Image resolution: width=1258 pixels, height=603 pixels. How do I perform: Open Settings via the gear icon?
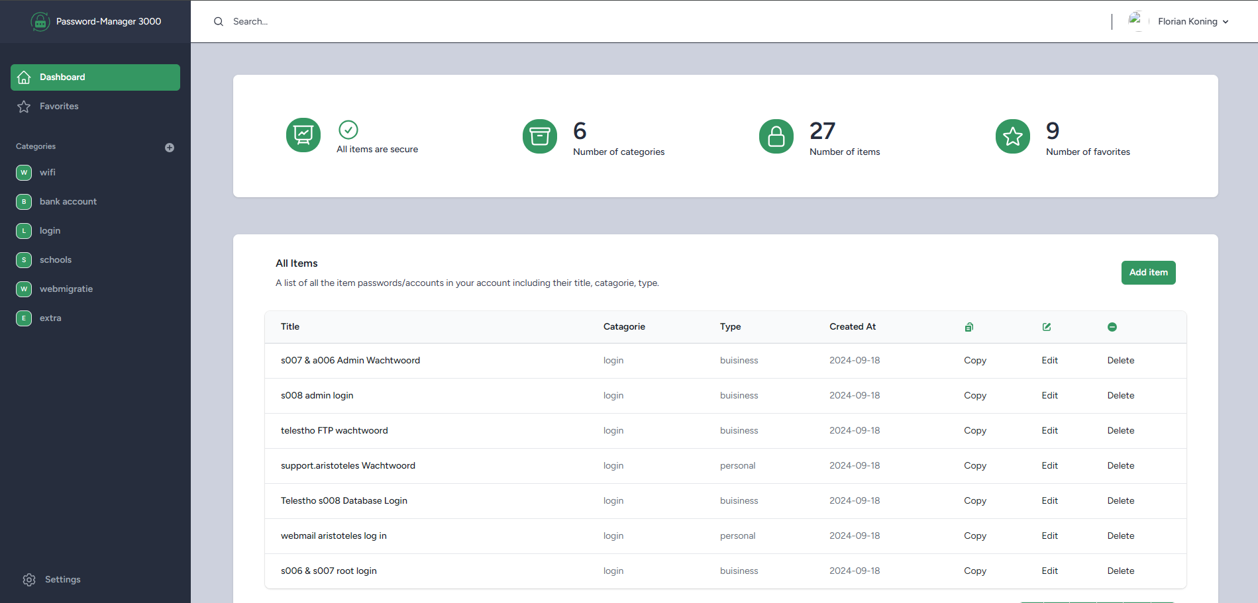point(29,580)
